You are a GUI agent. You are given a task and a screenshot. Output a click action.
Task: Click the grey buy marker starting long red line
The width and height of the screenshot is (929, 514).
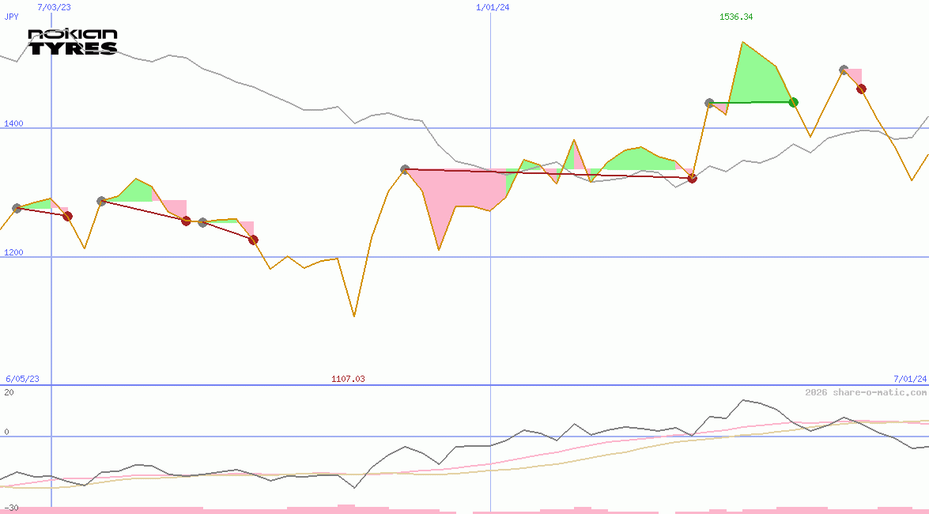click(405, 169)
